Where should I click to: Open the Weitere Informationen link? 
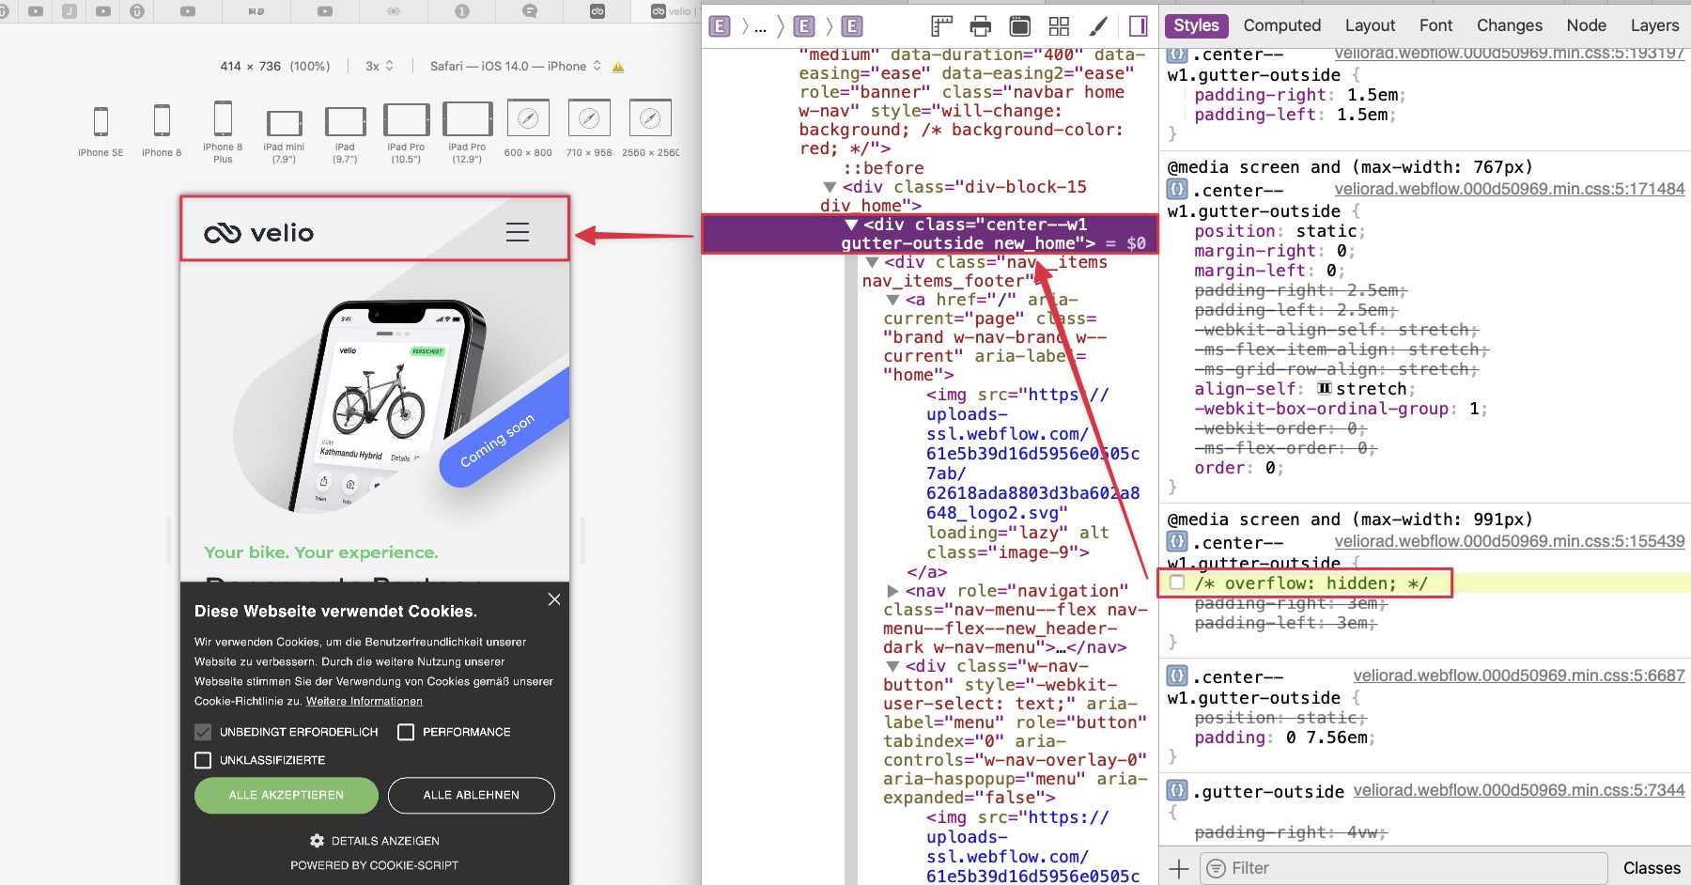point(365,701)
